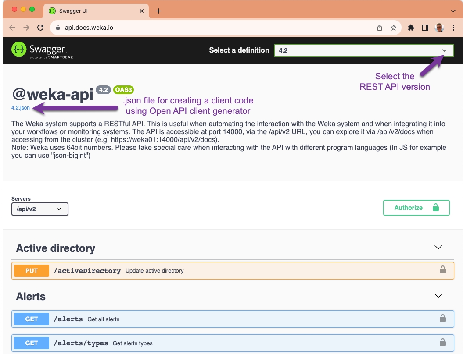Bookmark page with the star icon

(x=394, y=28)
